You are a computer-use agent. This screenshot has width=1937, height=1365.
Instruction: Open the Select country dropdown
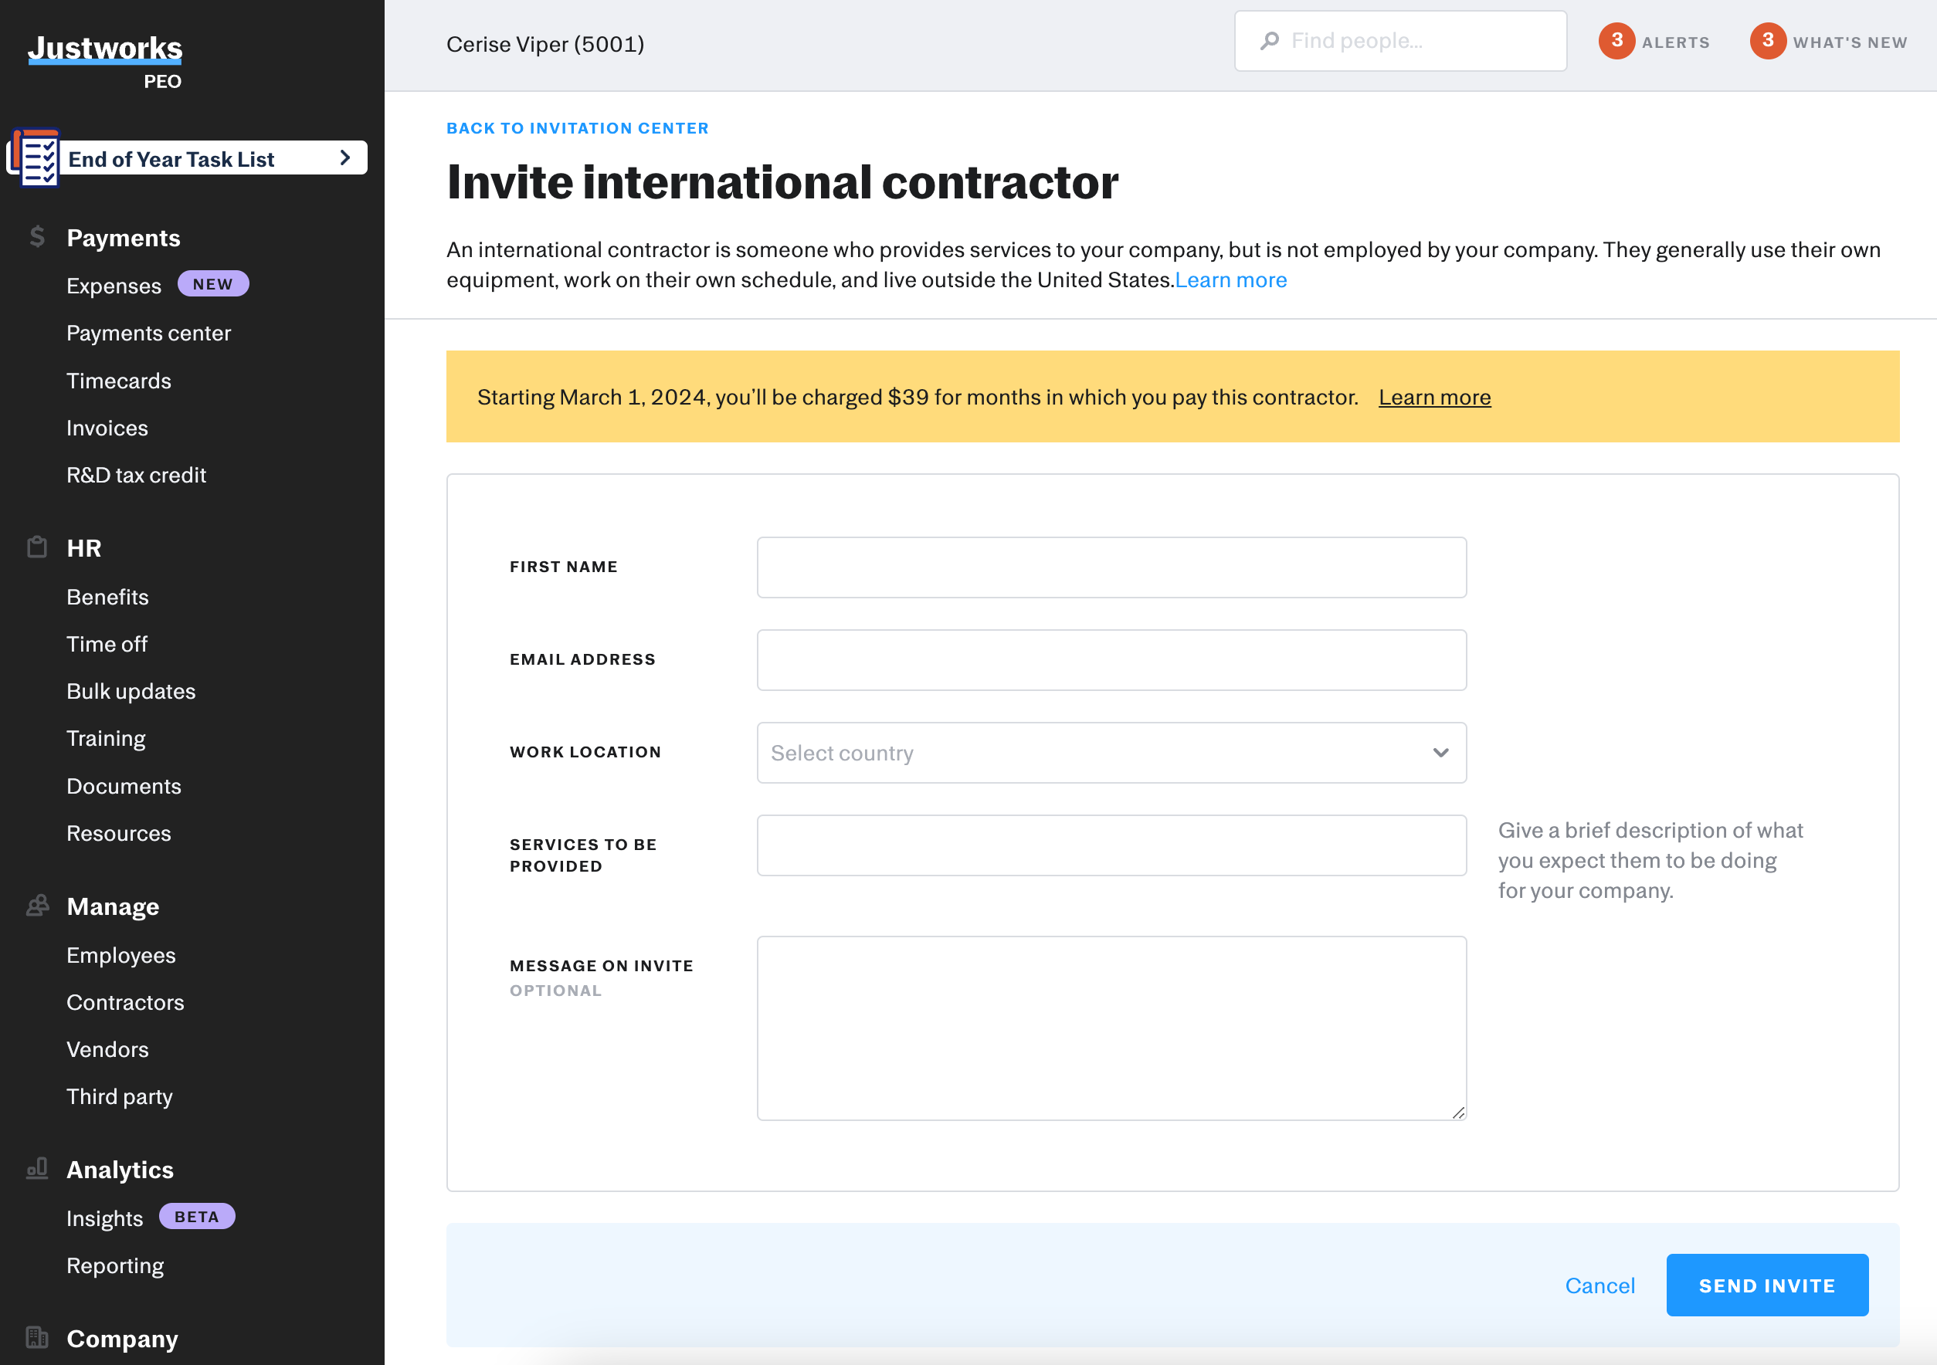[1111, 752]
